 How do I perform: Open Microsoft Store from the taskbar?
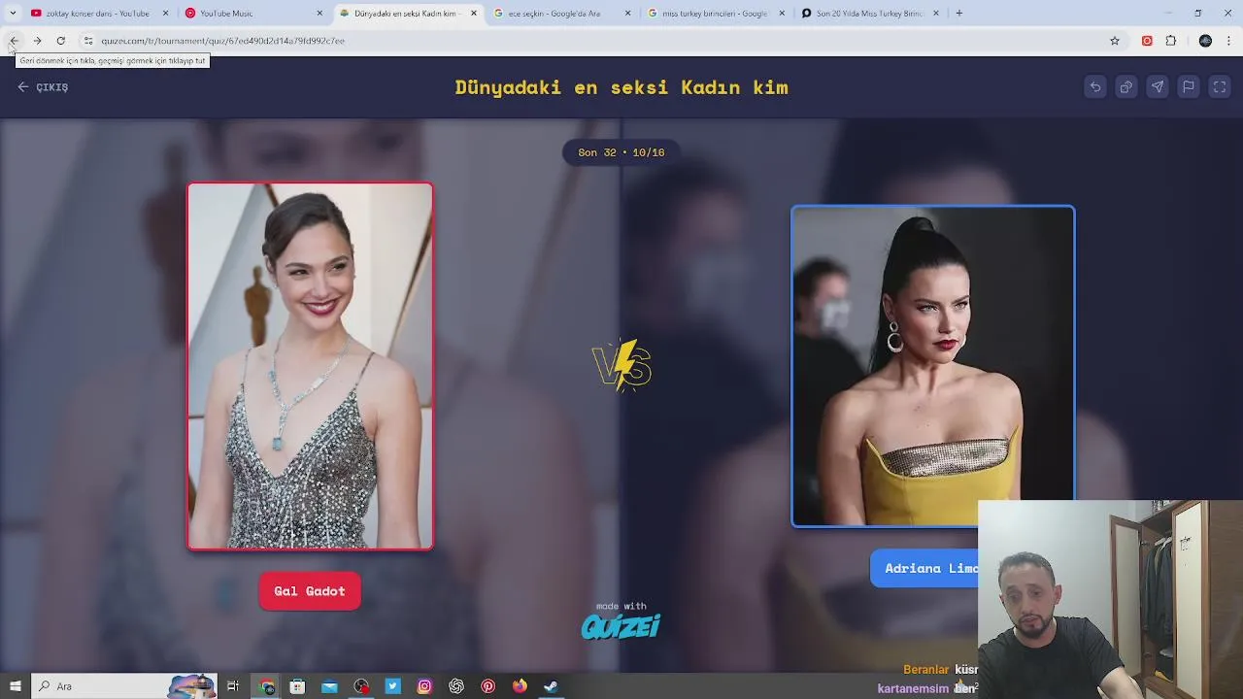coord(297,686)
